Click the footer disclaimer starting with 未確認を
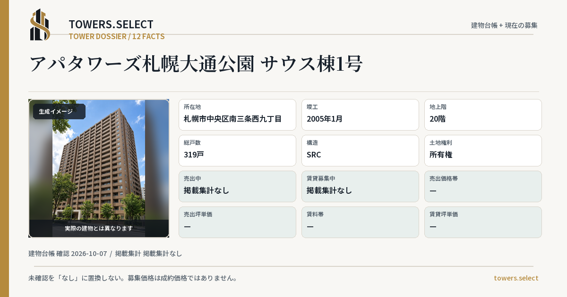 (x=133, y=278)
